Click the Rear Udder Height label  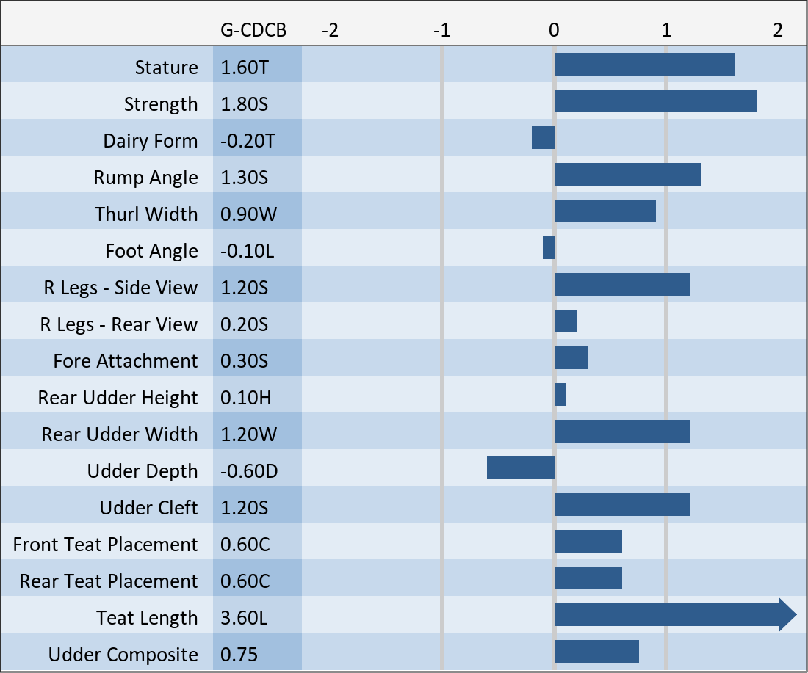click(x=118, y=398)
